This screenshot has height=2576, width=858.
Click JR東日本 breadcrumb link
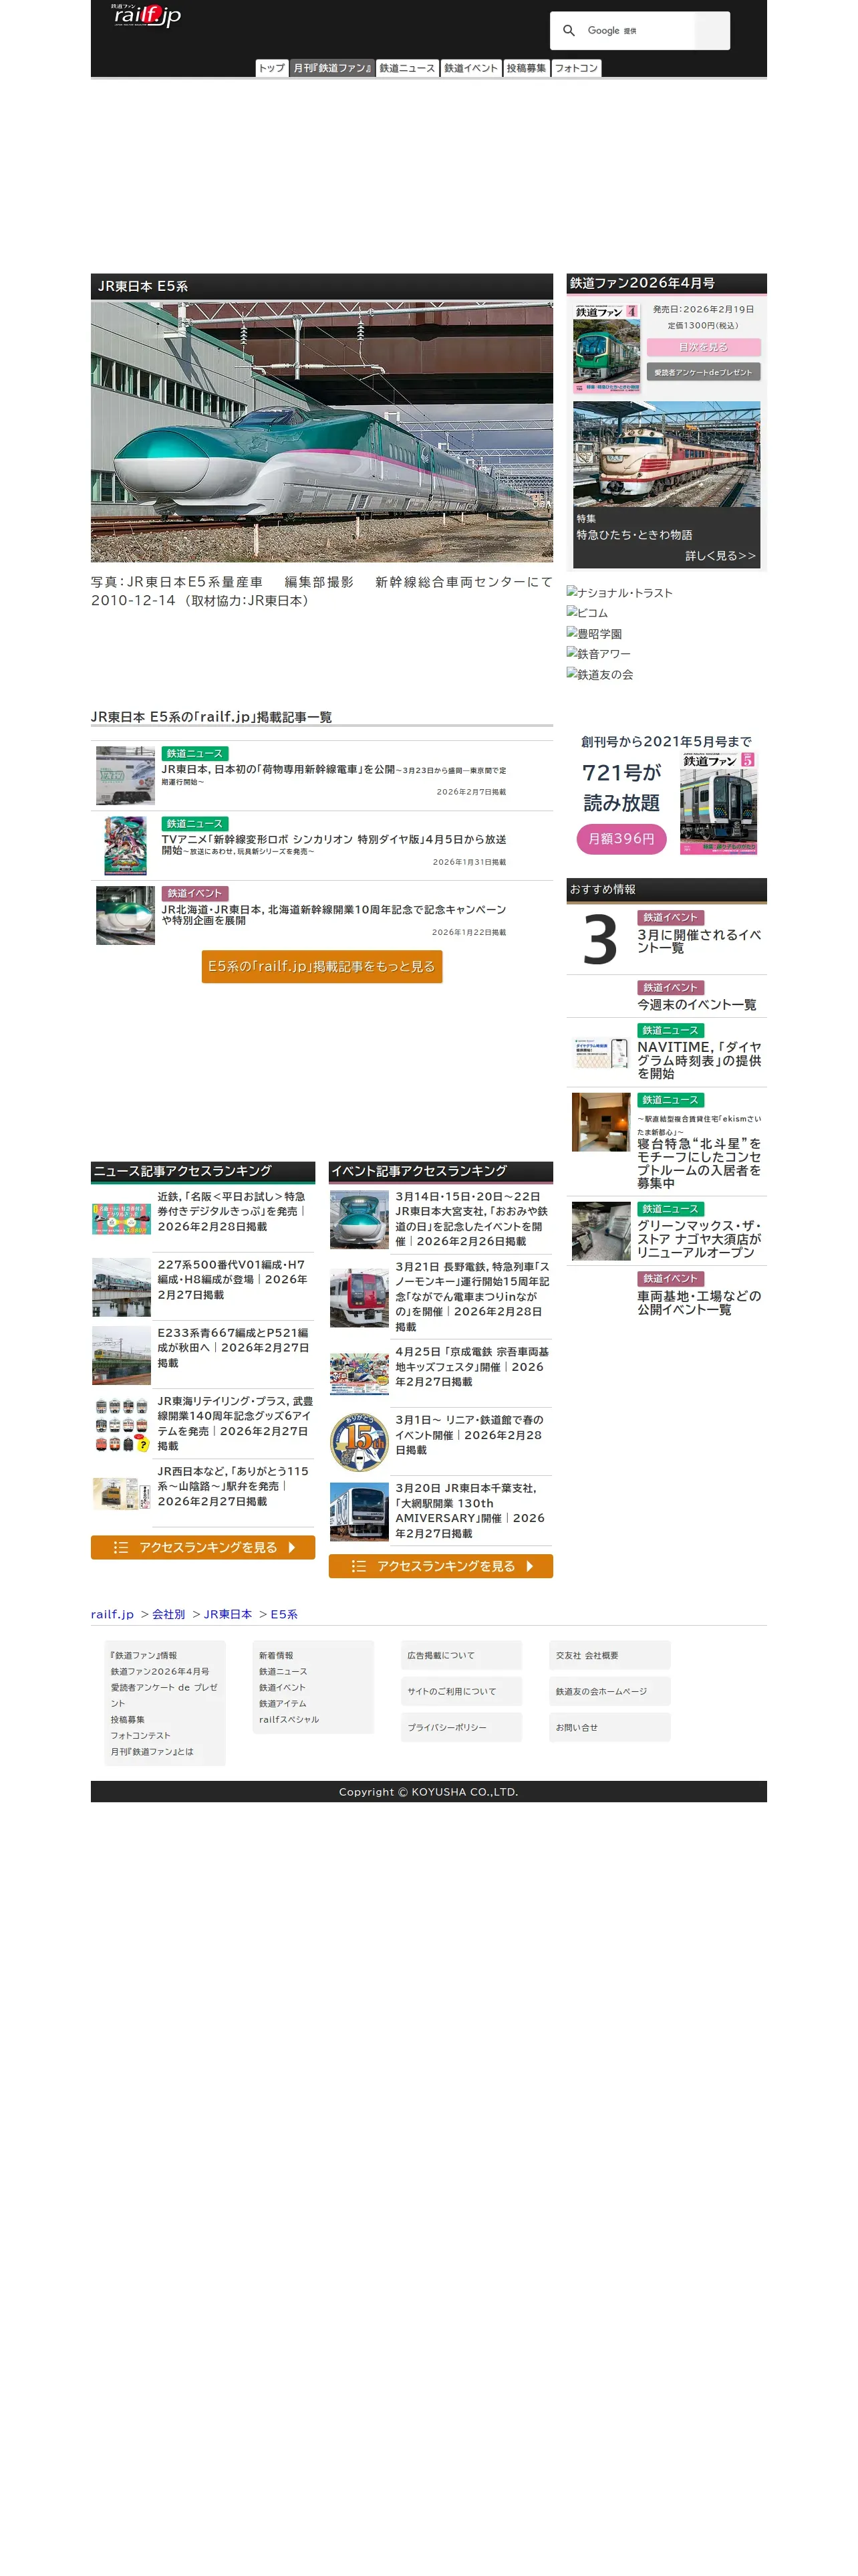pyautogui.click(x=228, y=1614)
